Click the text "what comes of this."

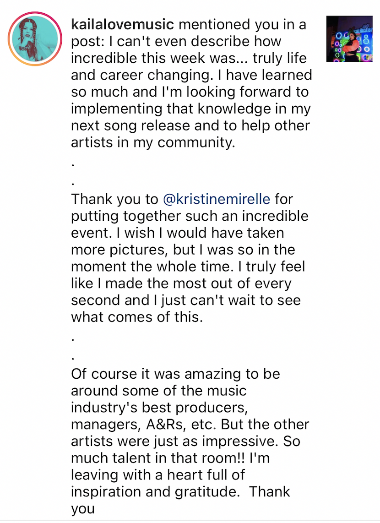[x=137, y=317]
